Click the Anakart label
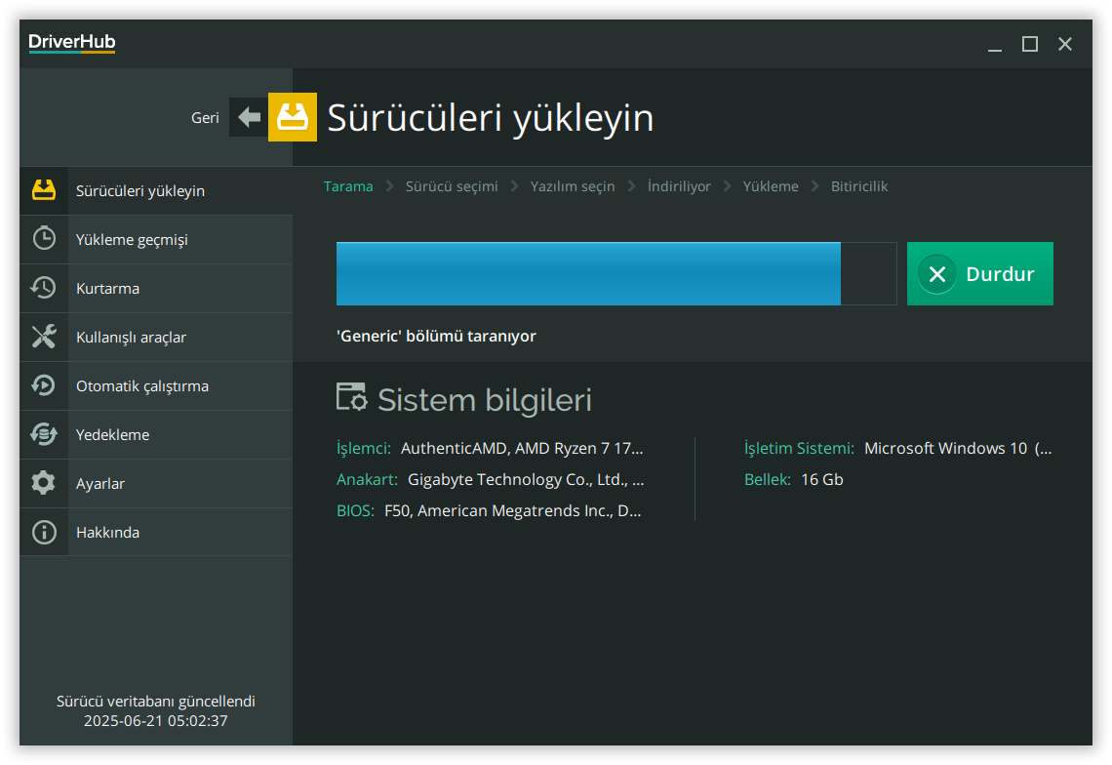The width and height of the screenshot is (1112, 765). [x=368, y=480]
